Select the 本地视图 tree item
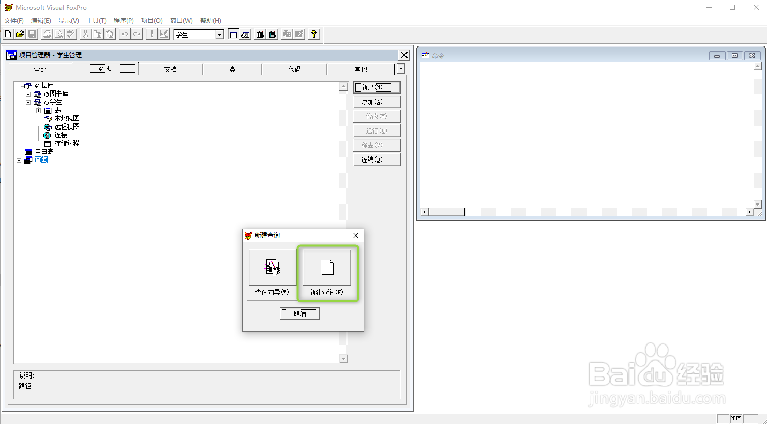The height and width of the screenshot is (424, 767). pyautogui.click(x=67, y=118)
